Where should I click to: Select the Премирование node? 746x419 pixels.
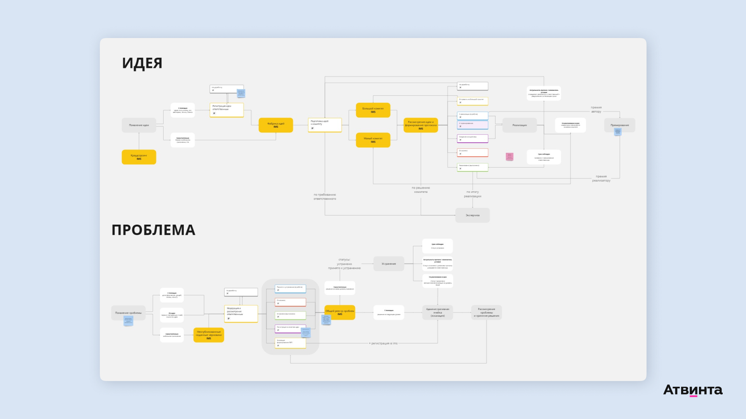tap(620, 125)
